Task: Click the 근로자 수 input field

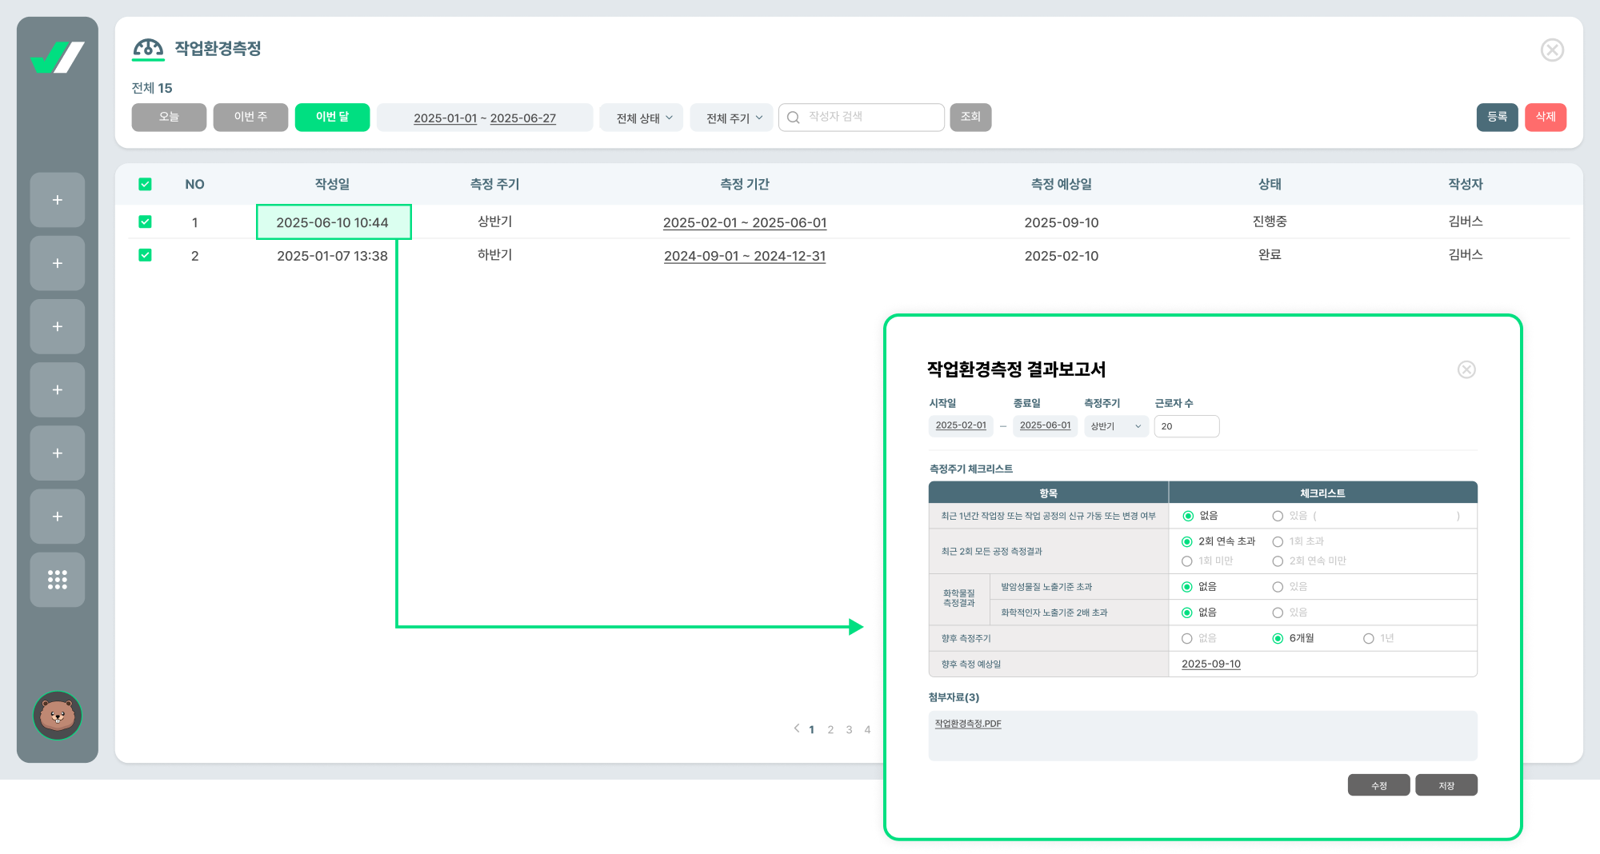Action: click(1186, 426)
